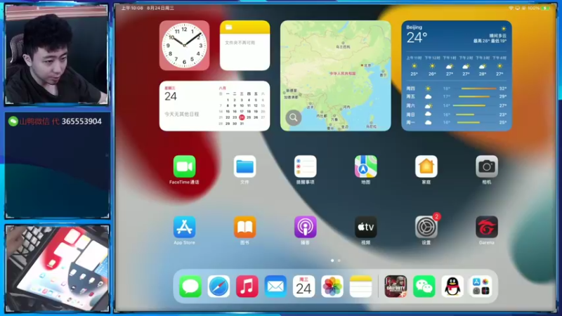
Task: Click the iPad hands camera thumbnail
Action: point(57,269)
